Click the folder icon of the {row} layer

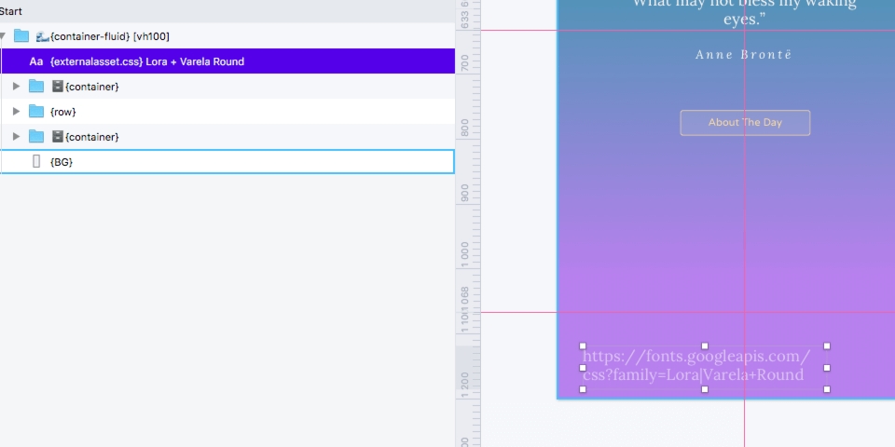[x=36, y=112]
